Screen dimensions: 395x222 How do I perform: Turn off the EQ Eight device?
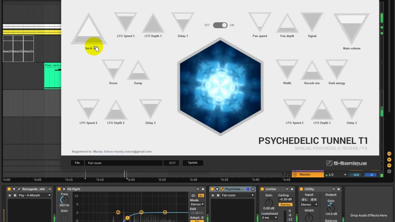[x=59, y=189]
